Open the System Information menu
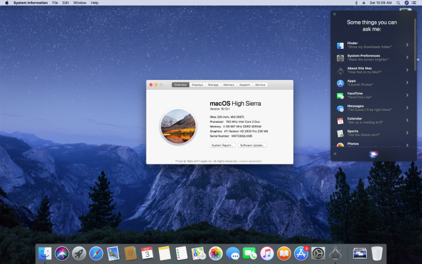The image size is (422, 264). click(x=30, y=3)
